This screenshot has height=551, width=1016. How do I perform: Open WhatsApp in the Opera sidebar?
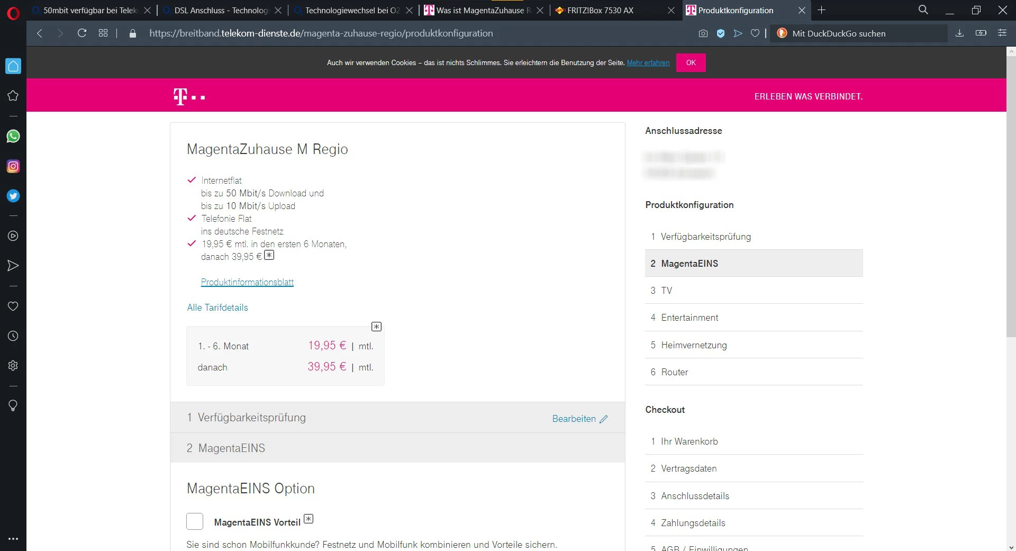13,136
